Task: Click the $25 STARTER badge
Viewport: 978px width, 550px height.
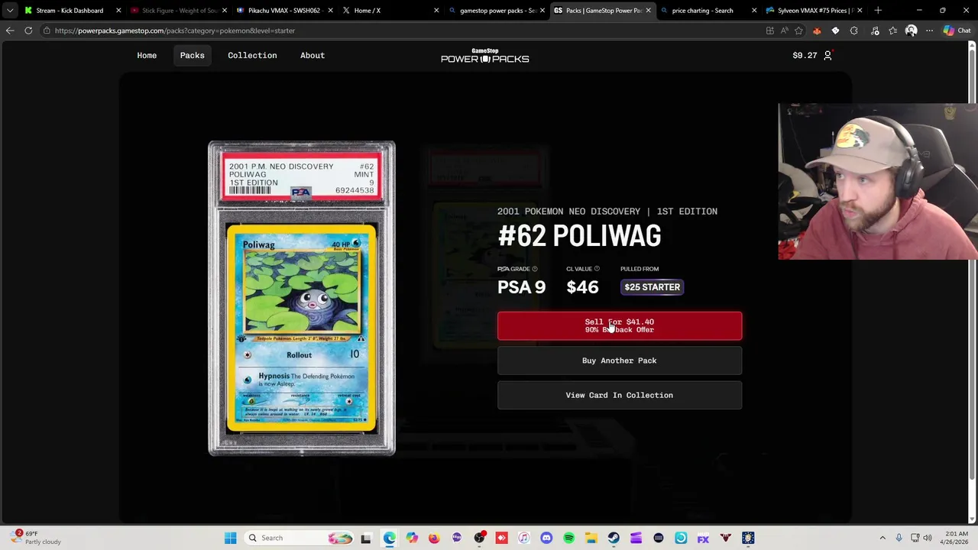Action: [652, 287]
